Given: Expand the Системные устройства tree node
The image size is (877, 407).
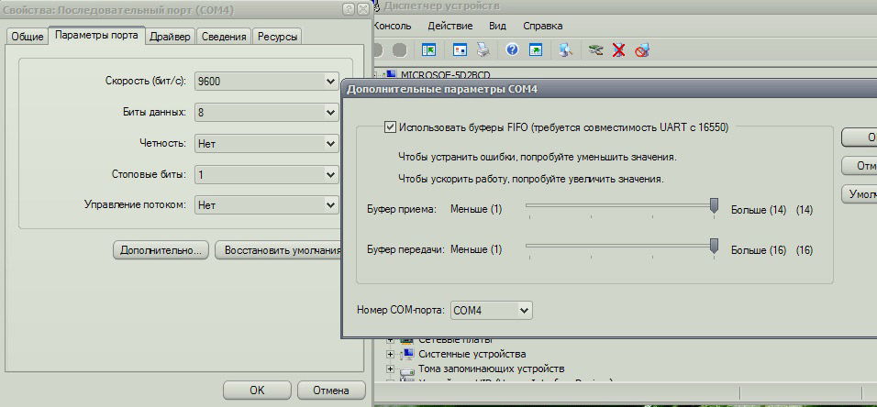Looking at the screenshot, I should click(x=391, y=354).
